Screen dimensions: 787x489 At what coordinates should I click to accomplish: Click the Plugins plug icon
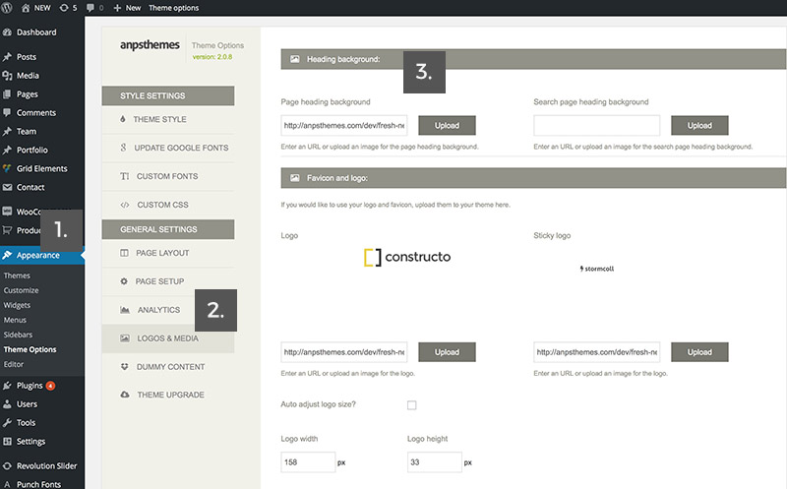click(x=7, y=386)
